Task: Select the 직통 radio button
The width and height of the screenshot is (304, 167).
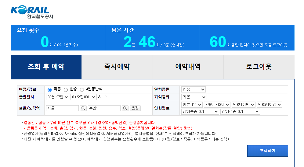Action: tap(49, 90)
